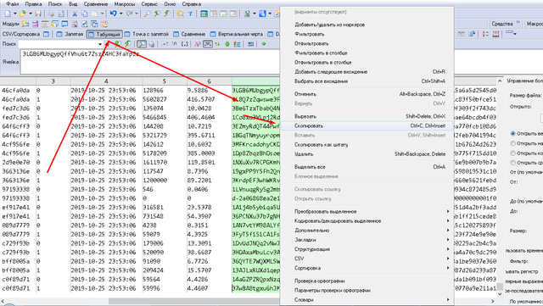Select the Запятая CSV mode
This screenshot has height=306, width=543.
(70, 34)
